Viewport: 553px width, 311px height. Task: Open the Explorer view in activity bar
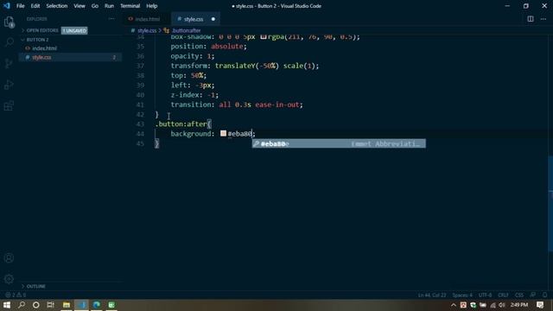[10, 22]
